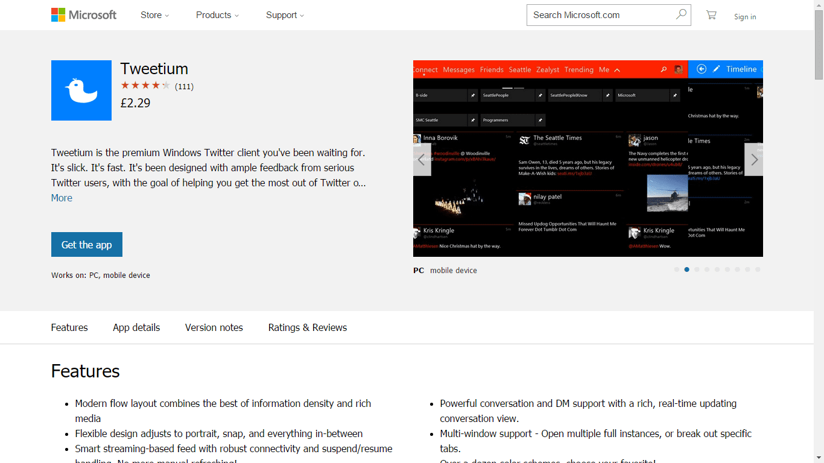This screenshot has width=824, height=463.
Task: Click More to expand description
Action: click(x=62, y=198)
